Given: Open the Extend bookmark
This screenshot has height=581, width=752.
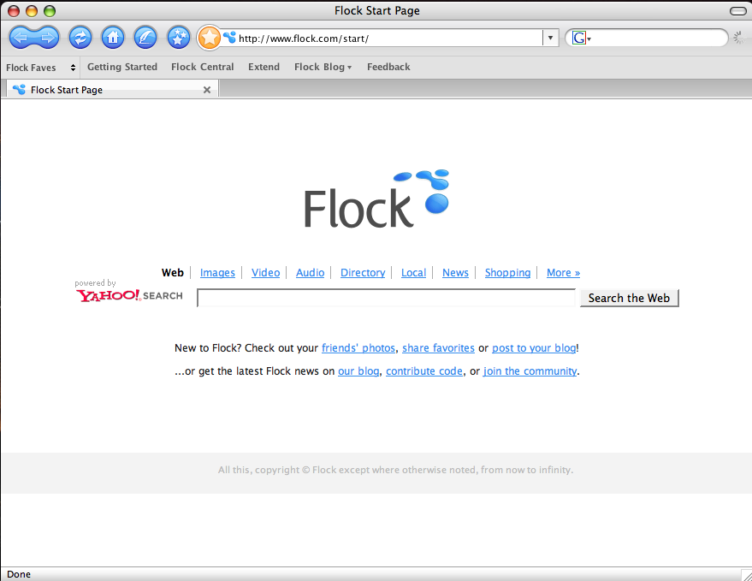Looking at the screenshot, I should (x=263, y=67).
